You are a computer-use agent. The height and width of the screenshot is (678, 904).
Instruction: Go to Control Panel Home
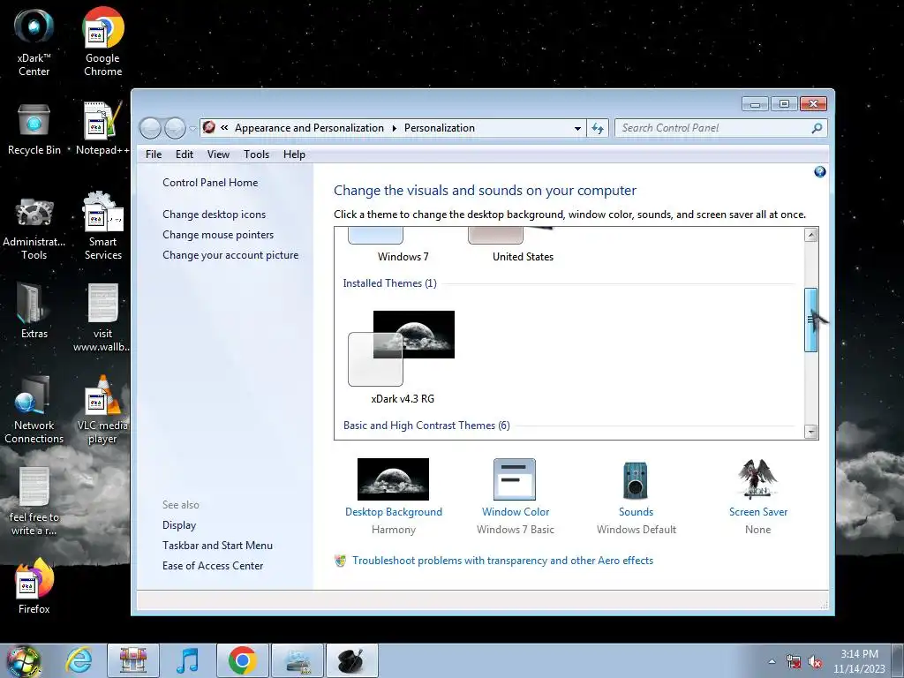coord(210,183)
